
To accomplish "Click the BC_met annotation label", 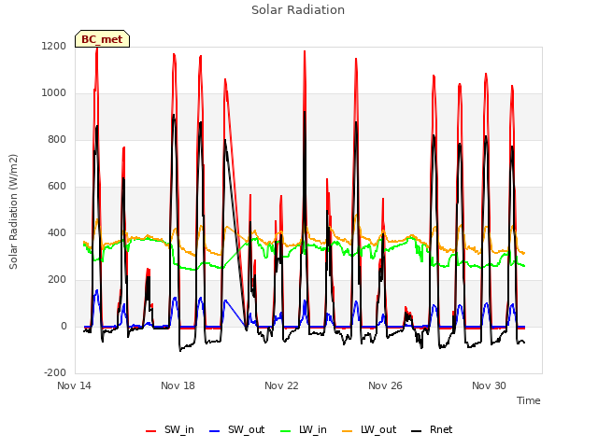I will pos(102,39).
